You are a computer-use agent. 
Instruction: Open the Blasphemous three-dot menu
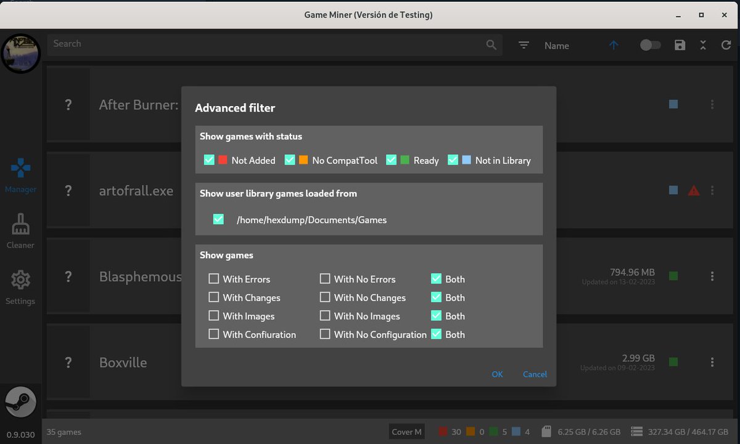click(x=712, y=276)
